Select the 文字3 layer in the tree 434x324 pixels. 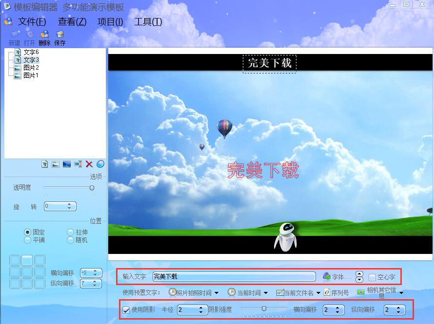pyautogui.click(x=31, y=60)
